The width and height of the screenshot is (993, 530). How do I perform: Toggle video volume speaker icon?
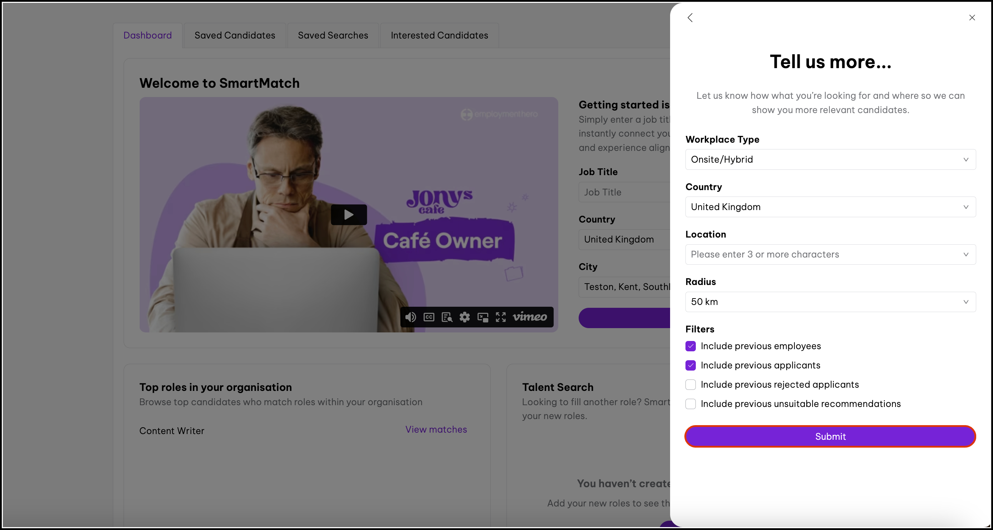410,317
